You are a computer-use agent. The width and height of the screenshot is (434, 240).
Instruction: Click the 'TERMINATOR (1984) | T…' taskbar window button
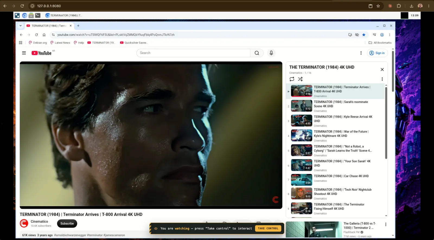pyautogui.click(x=63, y=15)
